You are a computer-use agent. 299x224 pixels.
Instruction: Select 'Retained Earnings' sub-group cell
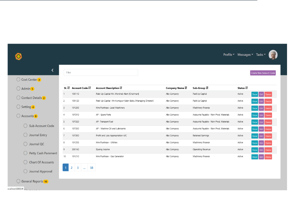click(x=201, y=136)
